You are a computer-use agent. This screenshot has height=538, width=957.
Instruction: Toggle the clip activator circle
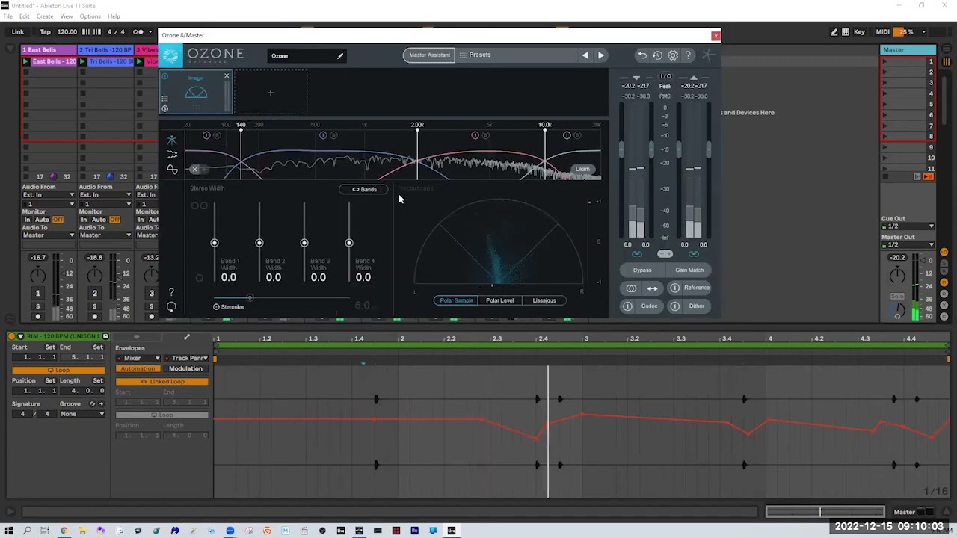[12, 336]
